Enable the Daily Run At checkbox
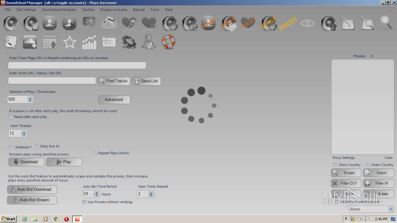This screenshot has width=397, height=223. (x=37, y=146)
